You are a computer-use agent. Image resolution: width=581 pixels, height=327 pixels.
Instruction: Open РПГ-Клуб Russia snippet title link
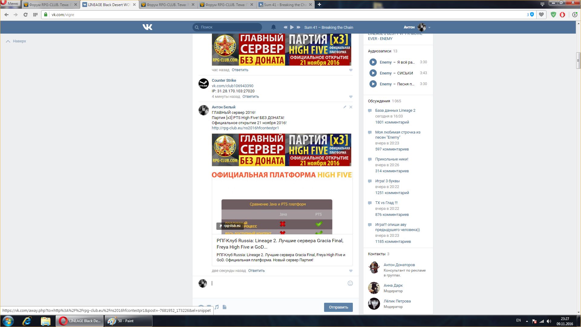tap(280, 244)
